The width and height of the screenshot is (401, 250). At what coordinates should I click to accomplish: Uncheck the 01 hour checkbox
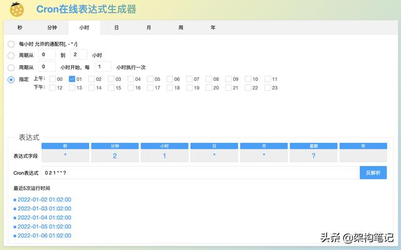click(72, 79)
